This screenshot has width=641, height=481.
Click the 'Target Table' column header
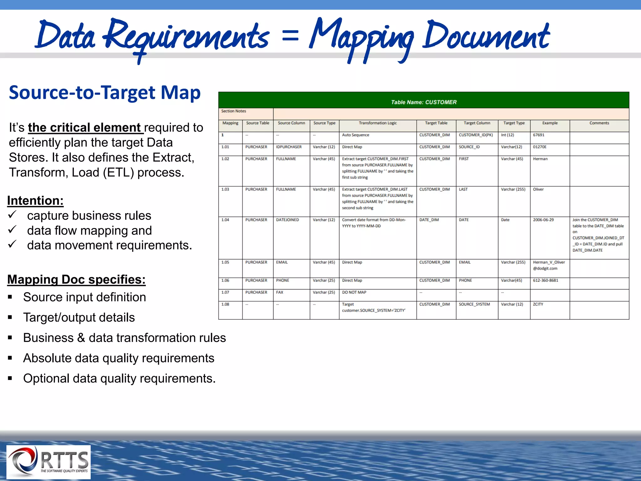(x=436, y=126)
